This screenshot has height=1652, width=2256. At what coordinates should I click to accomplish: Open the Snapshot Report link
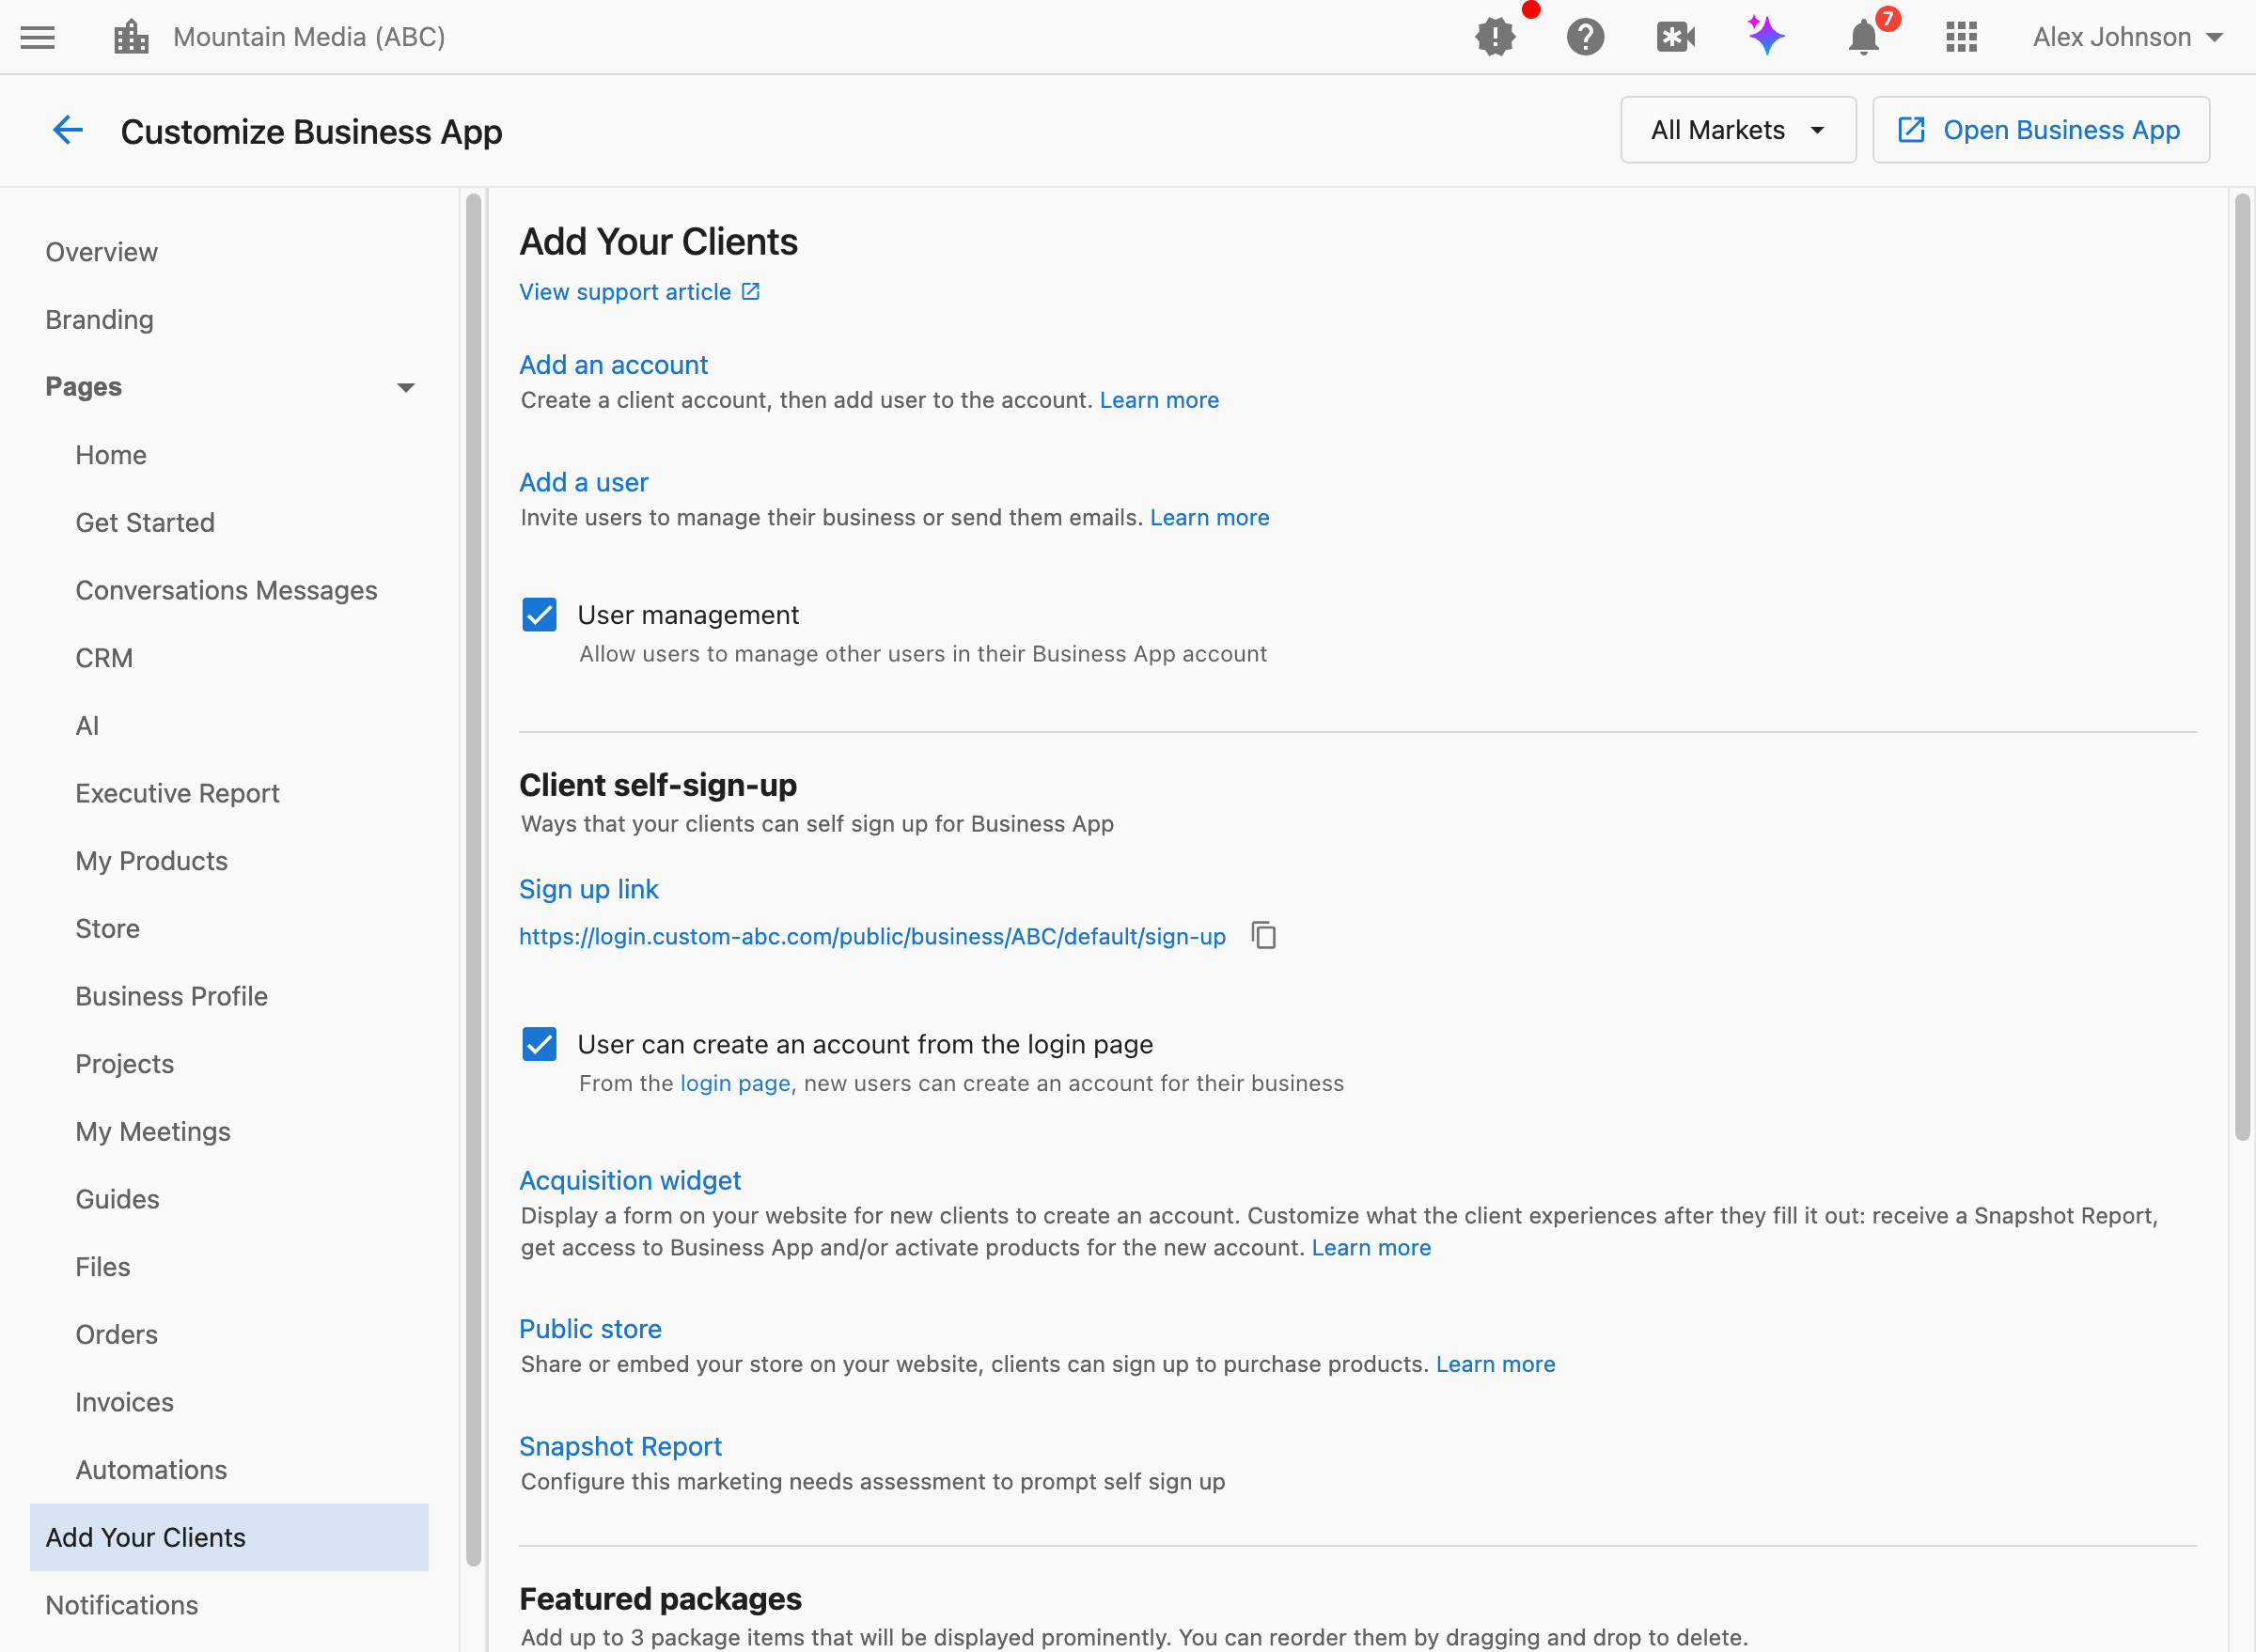620,1446
